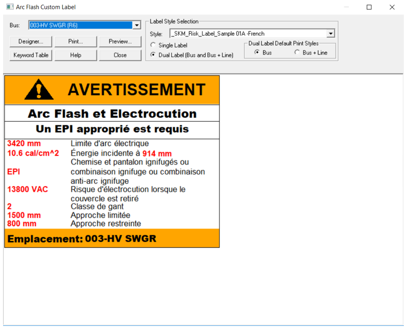Click the Emplacement footer bar on the label
Screen dimensions: 409x330
click(112, 239)
